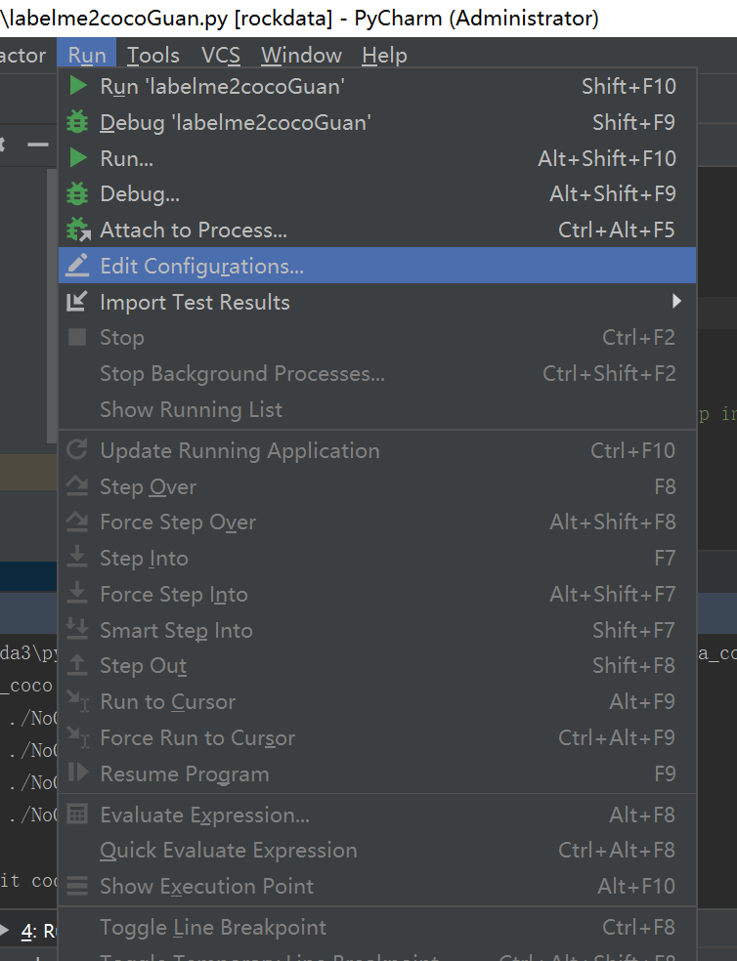Click the Edit Configurations pencil icon
This screenshot has height=961, width=737.
click(77, 266)
